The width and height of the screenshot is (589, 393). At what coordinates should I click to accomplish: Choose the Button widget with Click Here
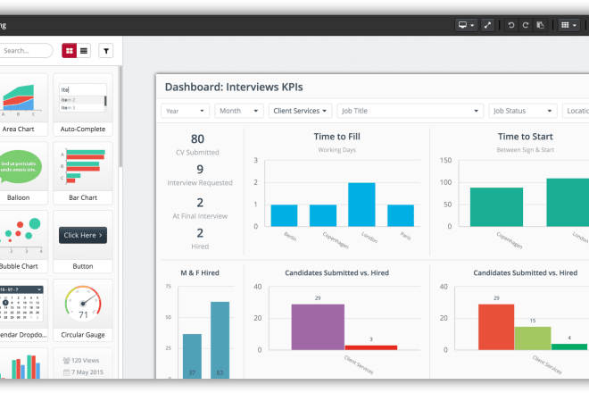pos(83,241)
